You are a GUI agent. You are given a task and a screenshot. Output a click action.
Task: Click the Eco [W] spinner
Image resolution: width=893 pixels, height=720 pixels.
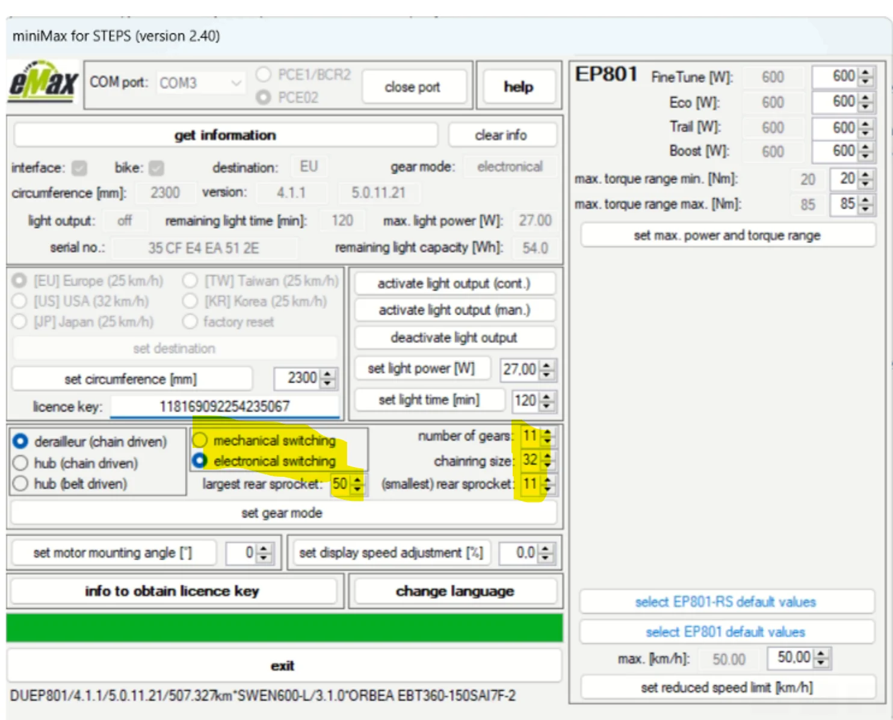(x=842, y=102)
